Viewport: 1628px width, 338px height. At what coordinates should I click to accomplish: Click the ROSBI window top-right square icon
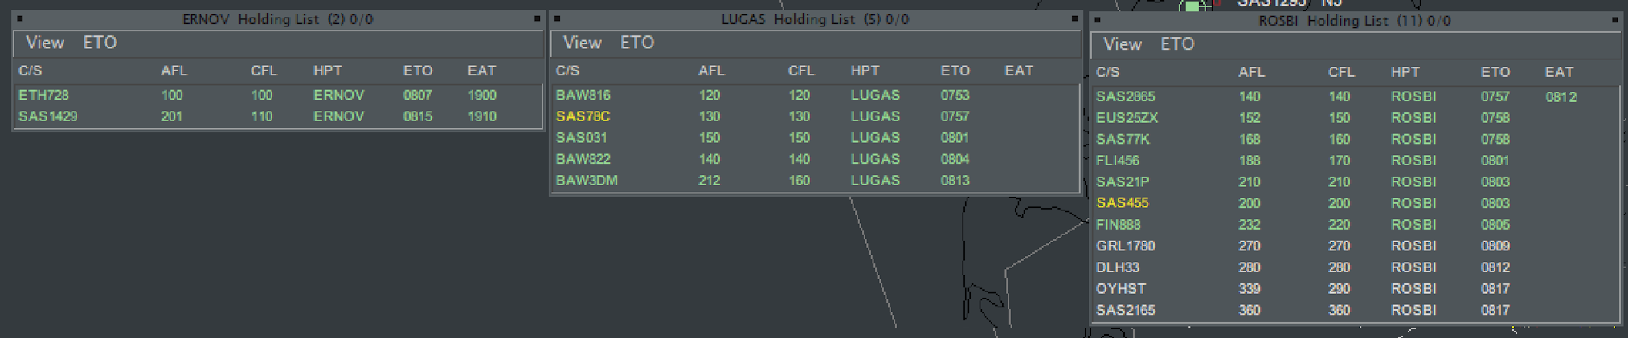coord(1615,20)
